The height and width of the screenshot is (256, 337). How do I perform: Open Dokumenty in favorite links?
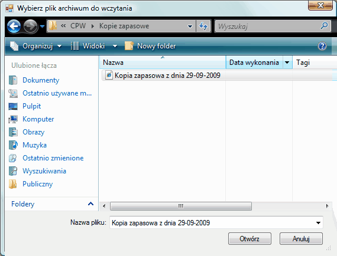(41, 80)
